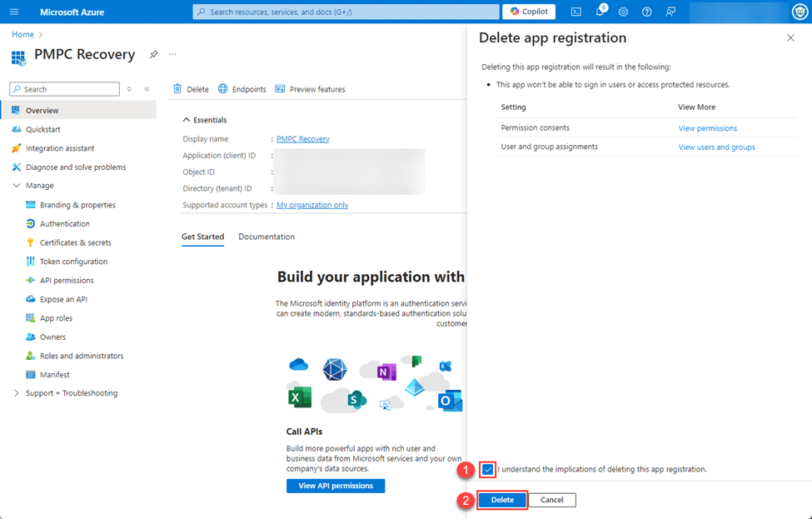
Task: Click the Delete trash icon in the toolbar
Action: coord(177,89)
